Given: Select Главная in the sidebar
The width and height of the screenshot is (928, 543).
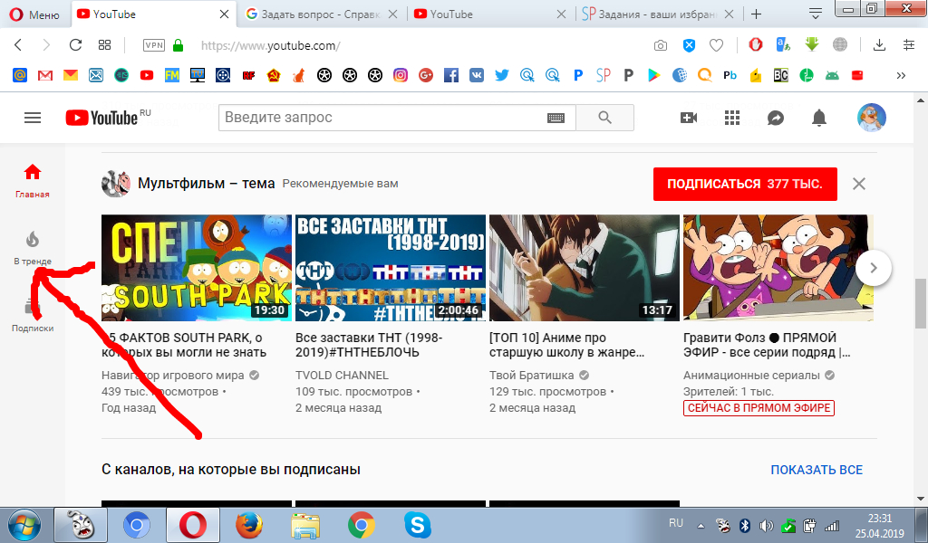Looking at the screenshot, I should click(x=33, y=181).
